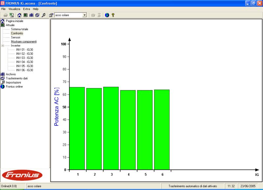Click the home page toolbar icon
The height and width of the screenshot is (190, 263).
(x=19, y=15)
